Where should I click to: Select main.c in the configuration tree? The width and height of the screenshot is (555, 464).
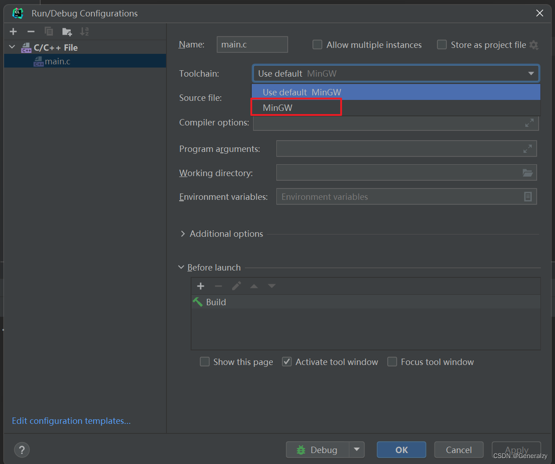85,61
